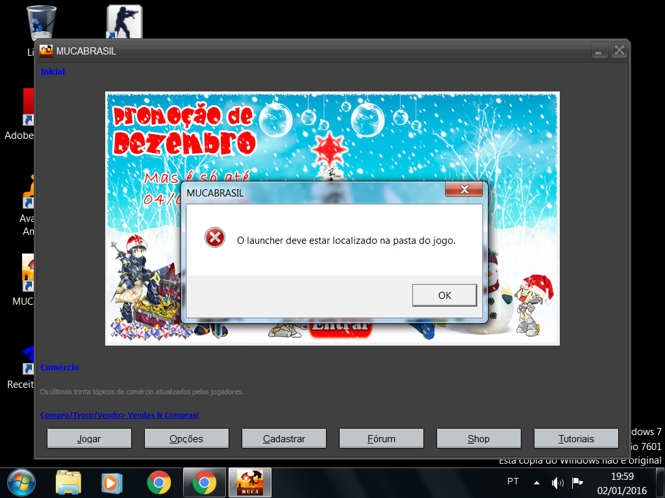The height and width of the screenshot is (498, 665).
Task: Launch the media player taskbar icon
Action: click(112, 482)
